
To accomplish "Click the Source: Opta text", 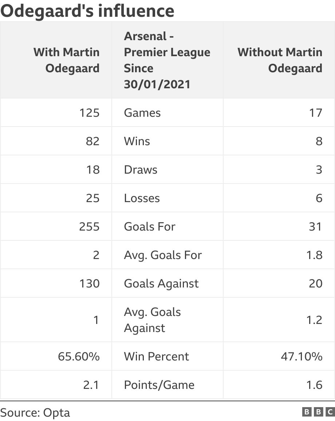I will (35, 413).
